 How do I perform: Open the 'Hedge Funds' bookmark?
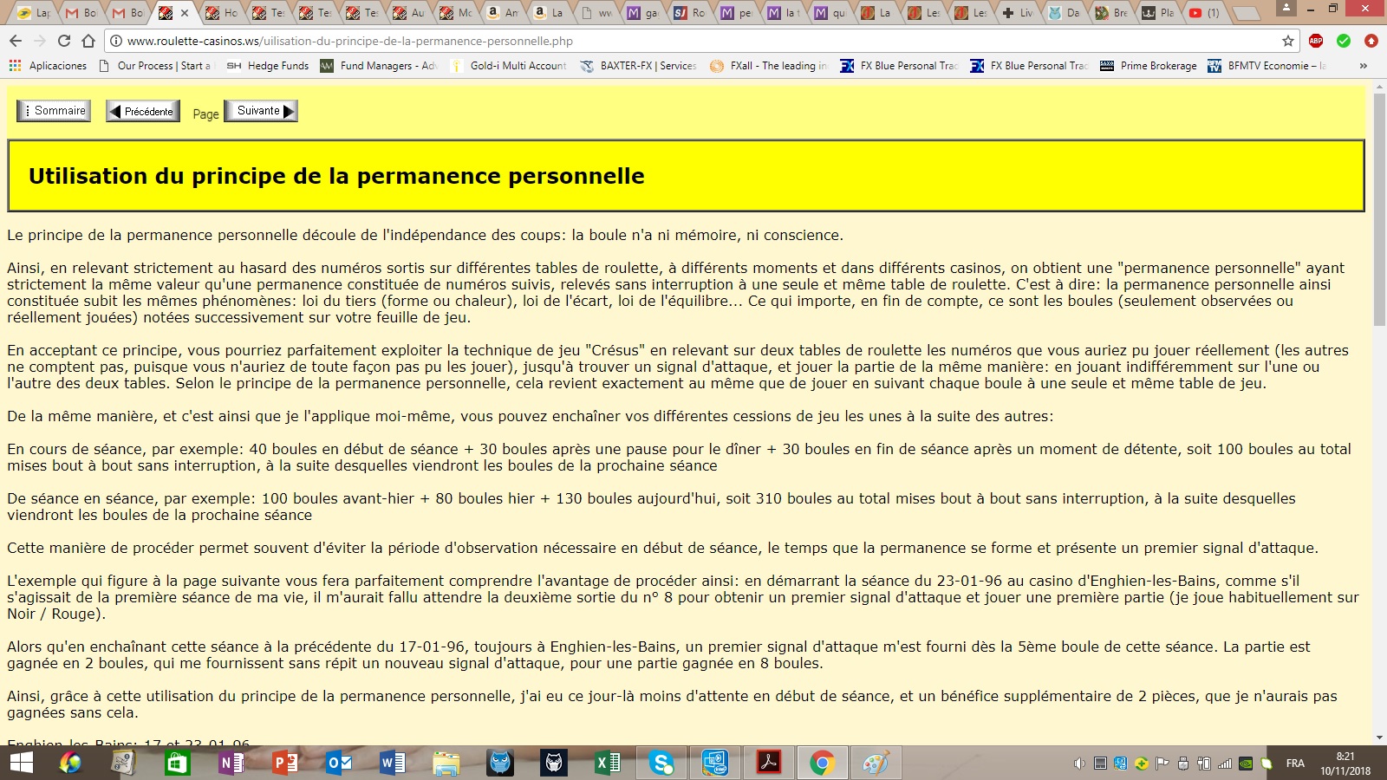coord(267,66)
